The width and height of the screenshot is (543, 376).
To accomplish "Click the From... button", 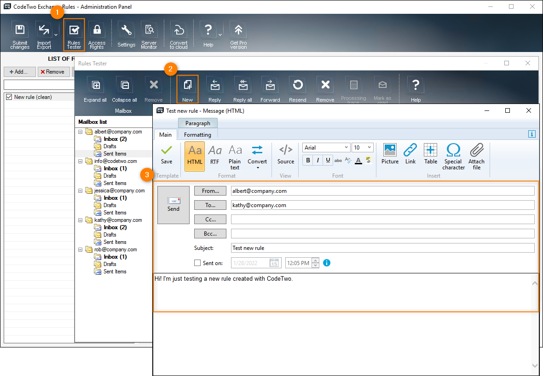I will click(210, 191).
